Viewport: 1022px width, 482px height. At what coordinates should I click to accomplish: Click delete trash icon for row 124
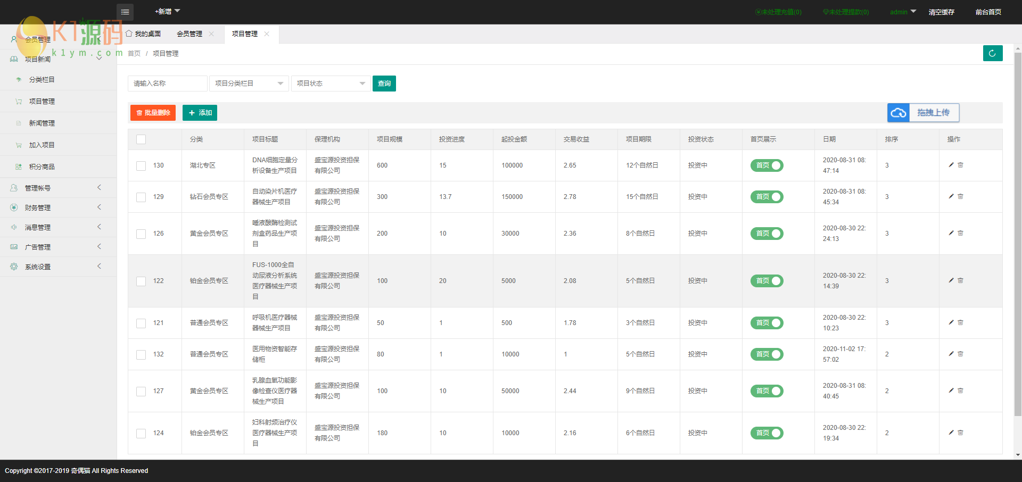[x=961, y=433]
